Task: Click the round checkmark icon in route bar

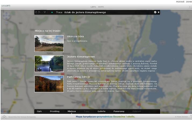Action: coord(155,12)
